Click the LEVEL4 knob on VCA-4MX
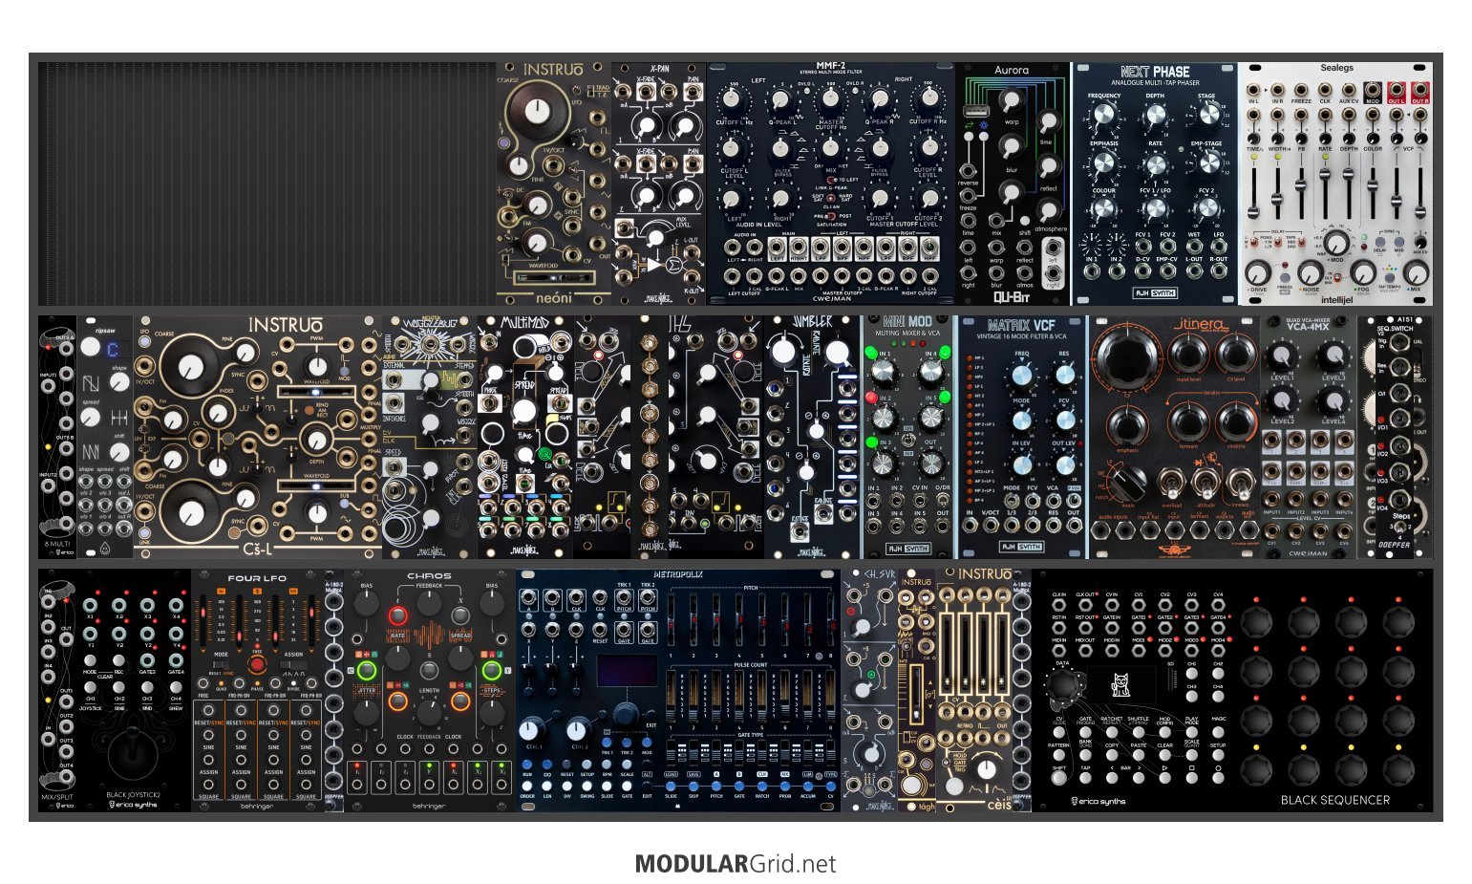 (x=1333, y=401)
